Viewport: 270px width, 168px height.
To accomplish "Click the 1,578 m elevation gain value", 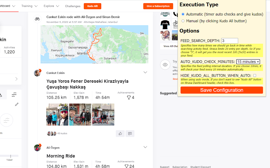I will coord(81,98).
